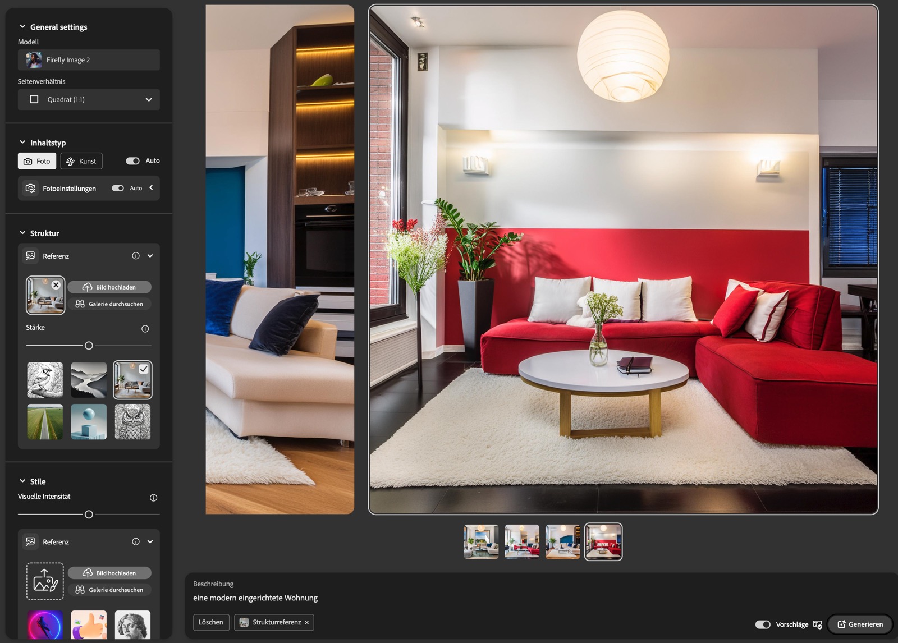The image size is (898, 643).
Task: Click Bild hochladen in Stile section
Action: (x=109, y=573)
